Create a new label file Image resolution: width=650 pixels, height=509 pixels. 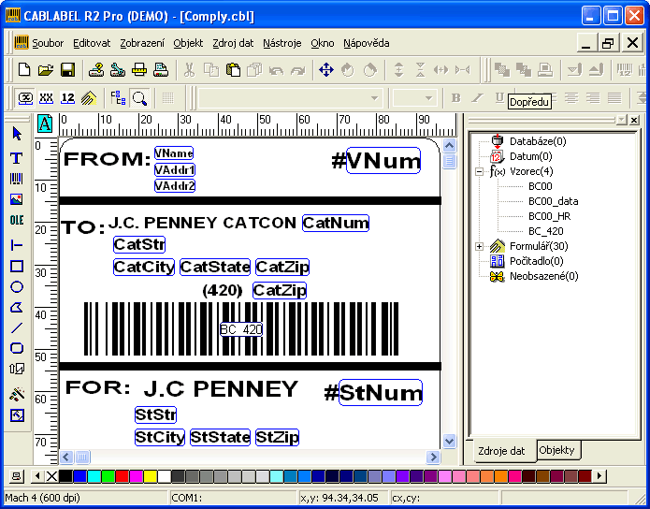(24, 69)
